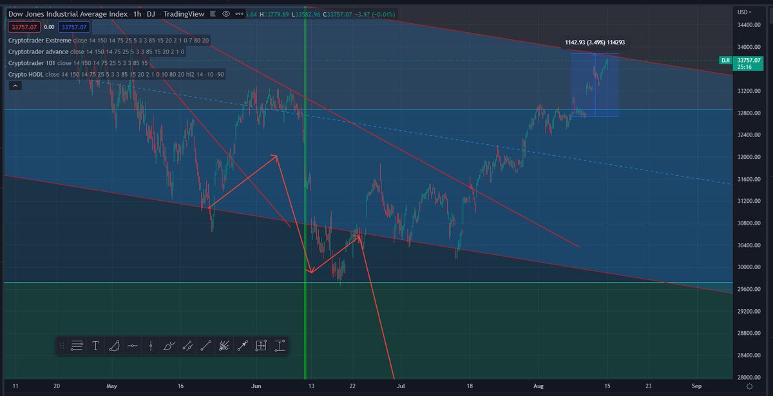Viewport: 773px width, 396px height.
Task: Open the USD currency dropdown
Action: point(746,12)
